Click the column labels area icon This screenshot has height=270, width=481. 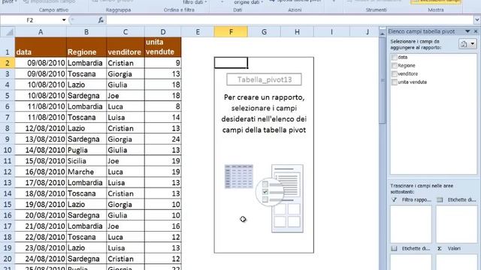pos(440,200)
